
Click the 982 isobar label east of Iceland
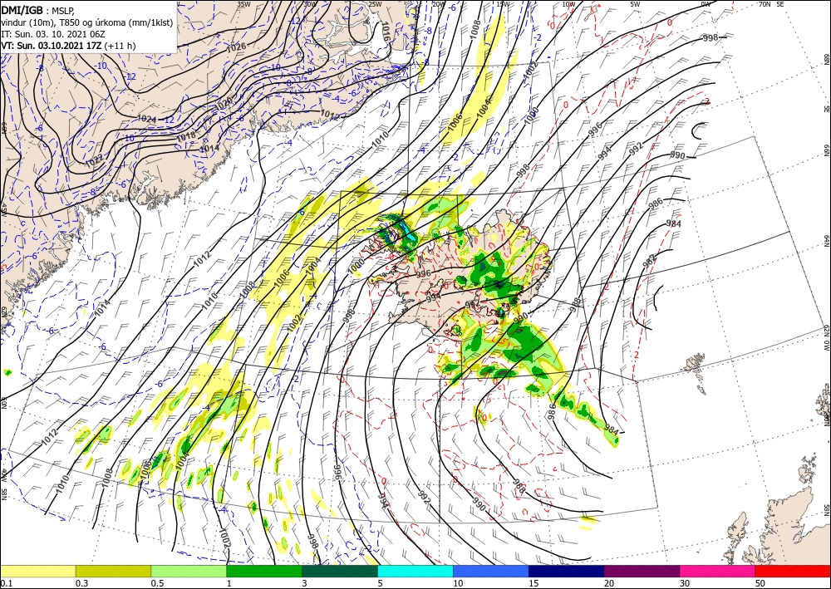651,261
